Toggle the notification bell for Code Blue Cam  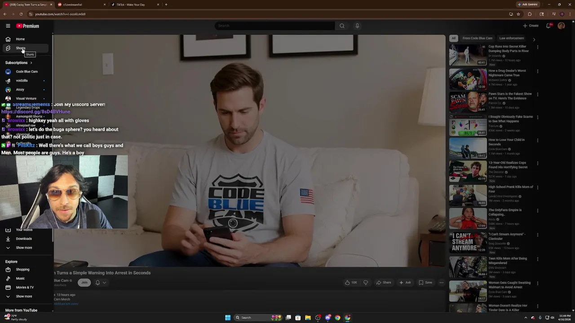click(x=97, y=283)
